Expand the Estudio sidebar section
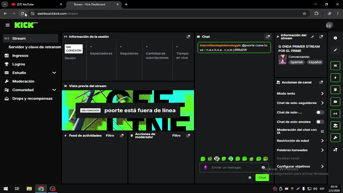Screen dimensions: 343x193 [54, 73]
